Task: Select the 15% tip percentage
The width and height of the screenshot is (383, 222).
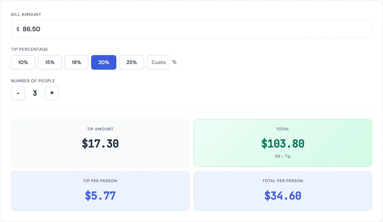Action: (50, 62)
